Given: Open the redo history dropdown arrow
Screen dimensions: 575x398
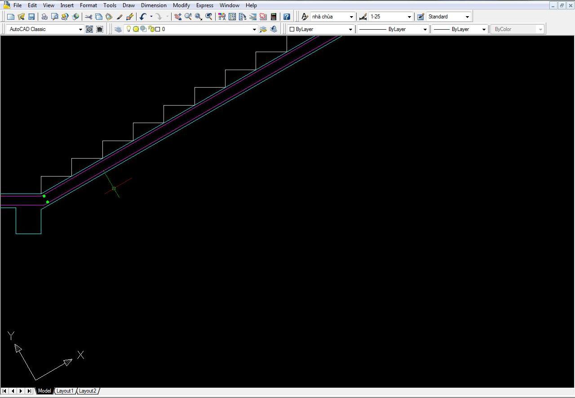Looking at the screenshot, I should [167, 17].
